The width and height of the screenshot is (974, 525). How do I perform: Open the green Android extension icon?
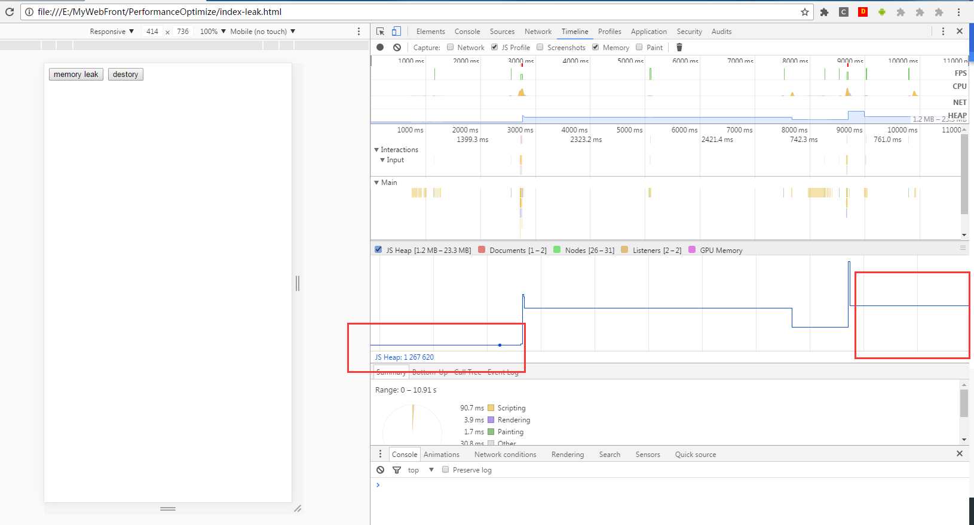coord(882,12)
